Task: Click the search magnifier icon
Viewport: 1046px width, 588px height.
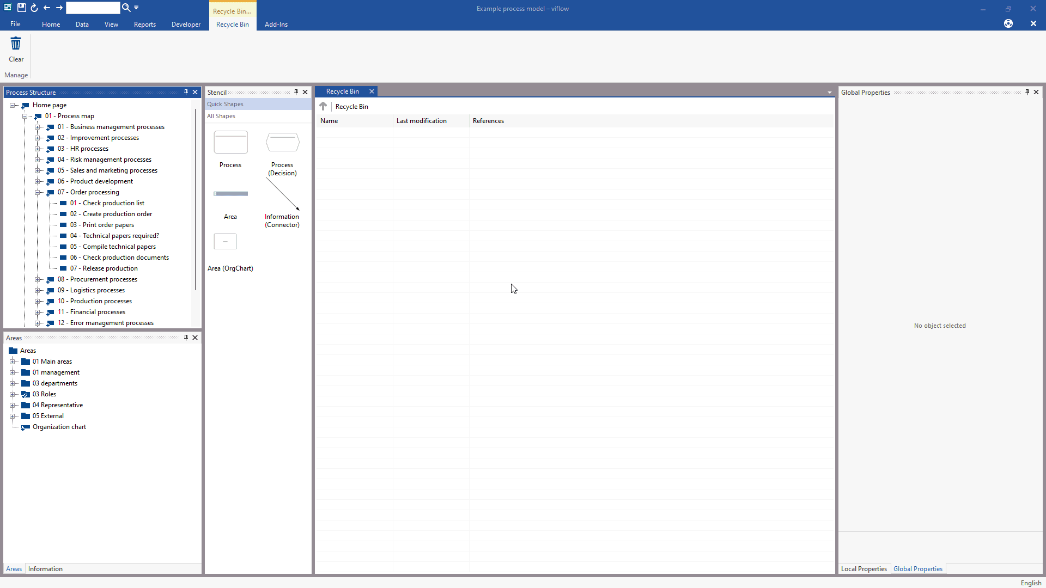Action: pyautogui.click(x=126, y=8)
